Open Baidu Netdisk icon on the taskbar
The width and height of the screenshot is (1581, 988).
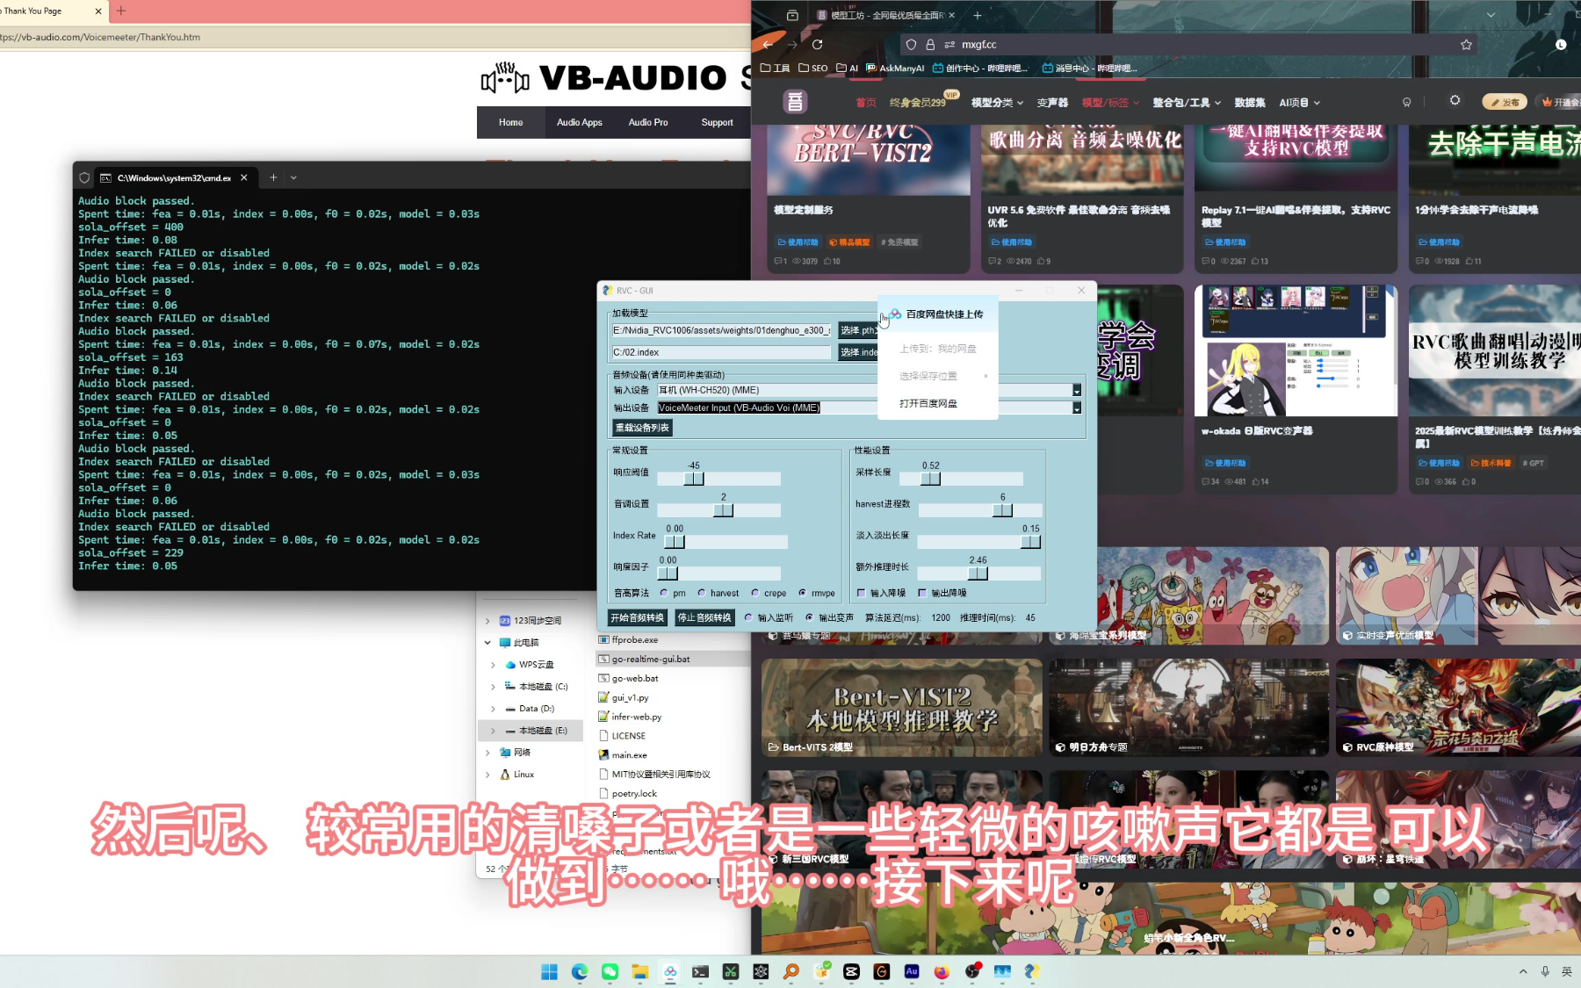coord(670,971)
